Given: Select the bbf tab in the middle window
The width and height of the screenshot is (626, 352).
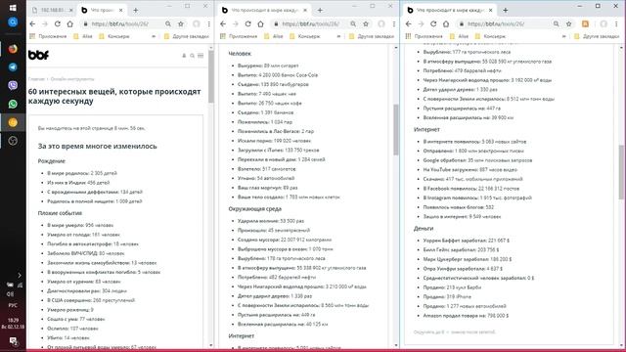Looking at the screenshot, I should pos(265,10).
